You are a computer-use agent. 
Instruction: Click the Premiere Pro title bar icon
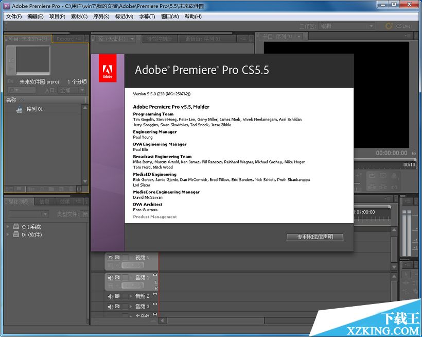tap(7, 6)
